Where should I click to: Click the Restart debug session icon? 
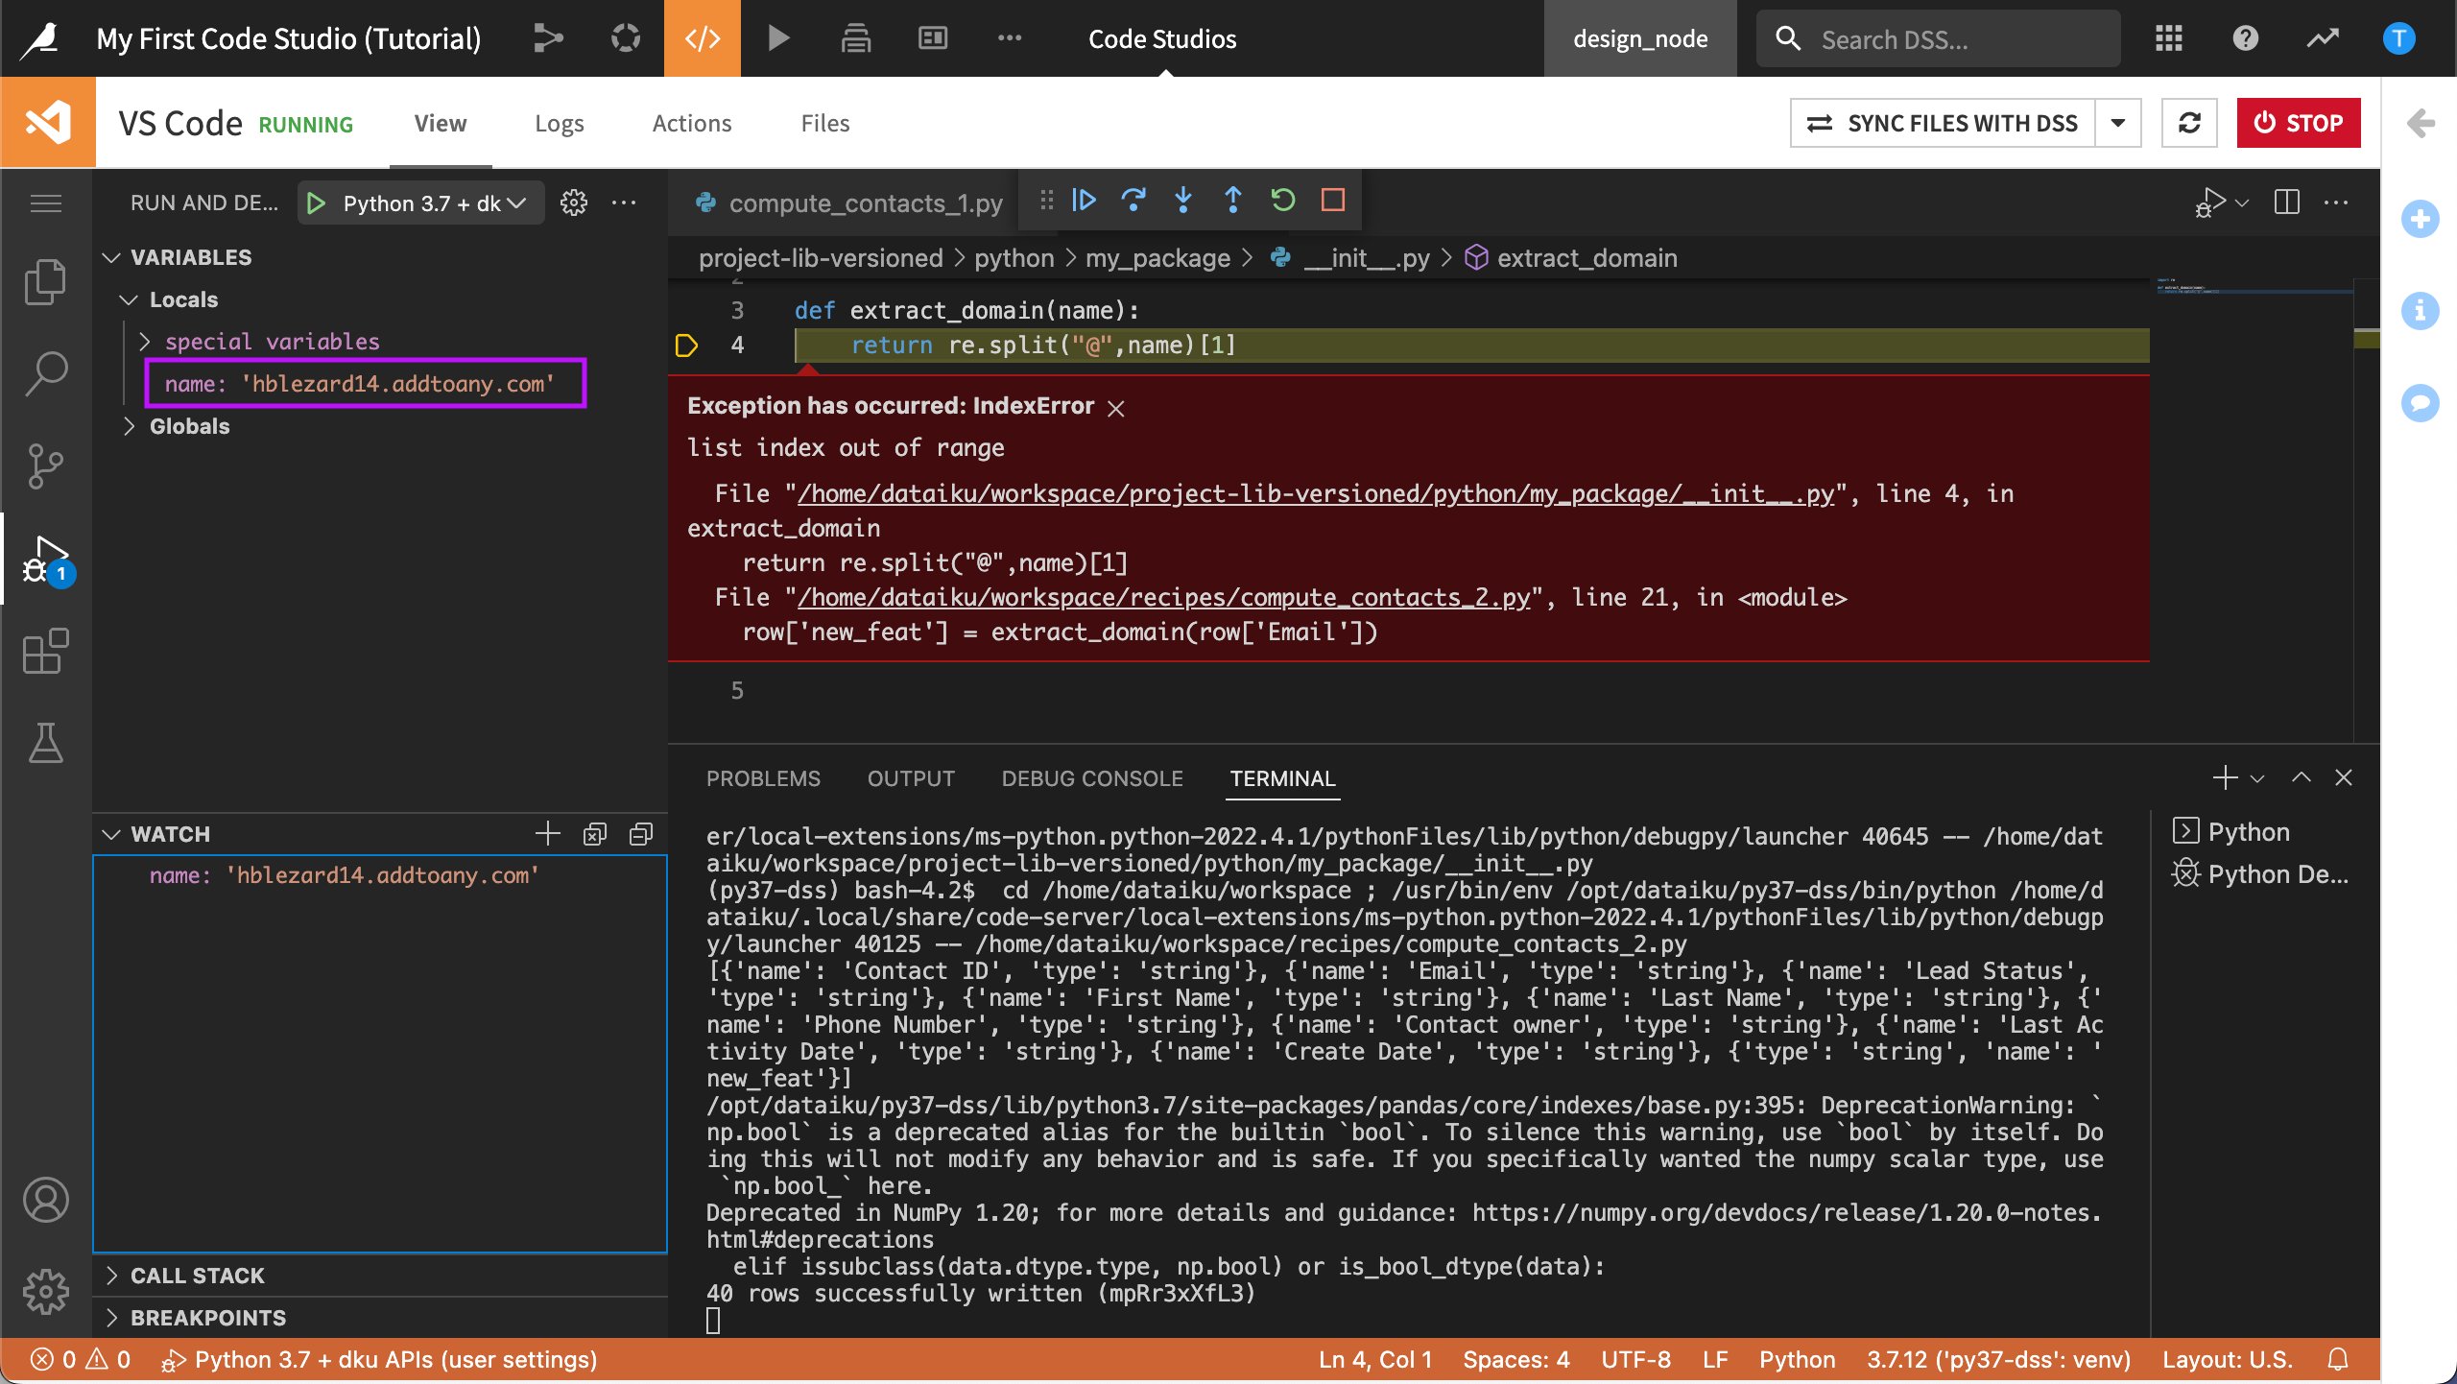[1284, 201]
